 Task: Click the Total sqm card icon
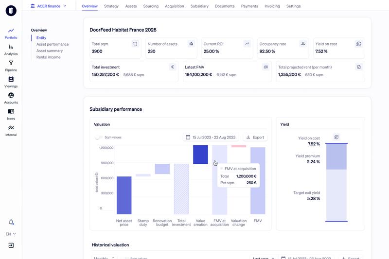tap(135, 44)
